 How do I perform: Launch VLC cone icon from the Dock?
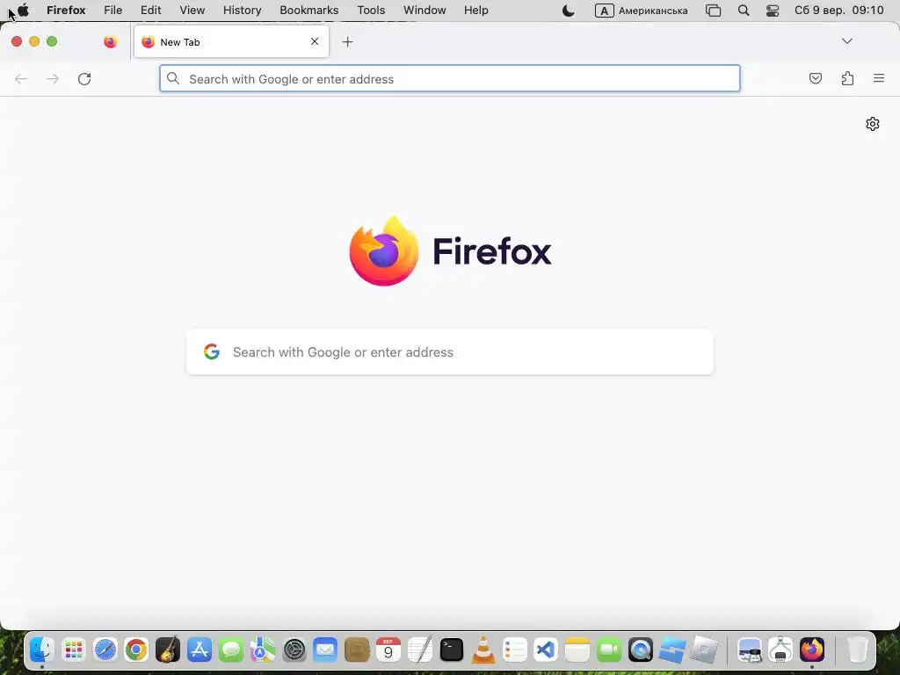coord(483,650)
